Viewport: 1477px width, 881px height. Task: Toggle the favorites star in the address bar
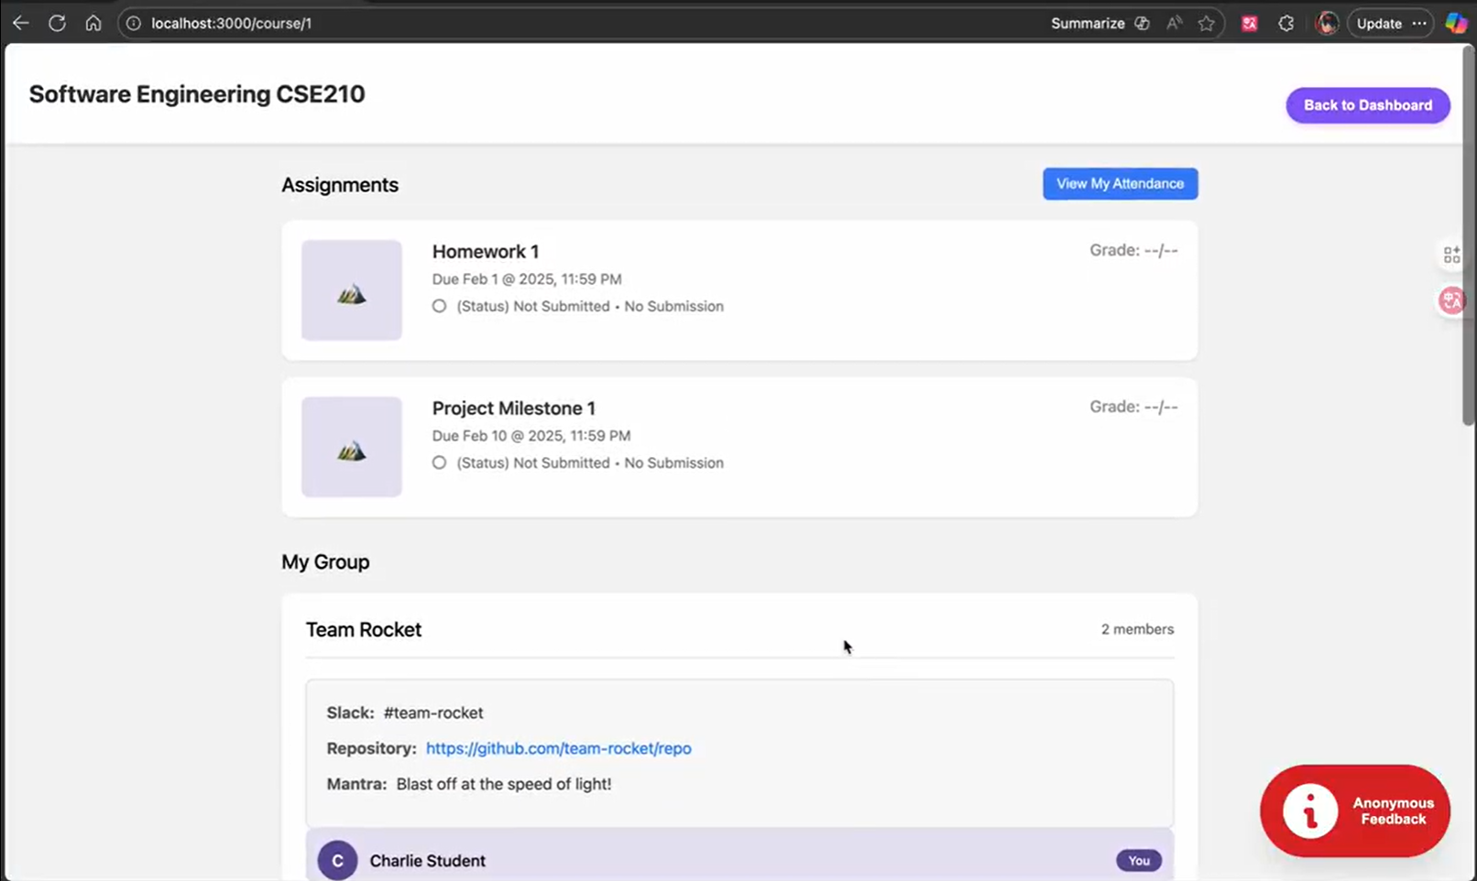(x=1208, y=23)
